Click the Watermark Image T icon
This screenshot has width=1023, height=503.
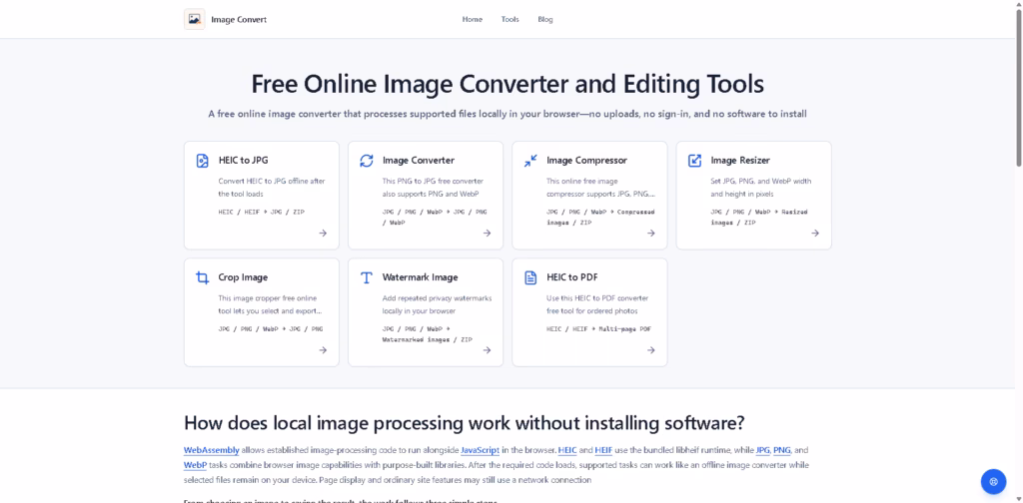[367, 277]
